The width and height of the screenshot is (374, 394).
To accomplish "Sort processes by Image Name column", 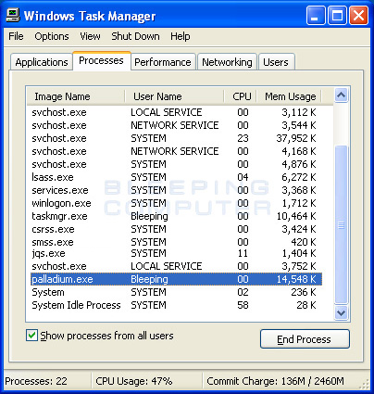I will tap(76, 96).
